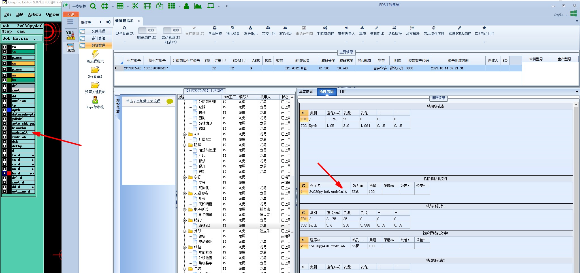
Task: Open File menu in Graphic Editor
Action: click(8, 14)
